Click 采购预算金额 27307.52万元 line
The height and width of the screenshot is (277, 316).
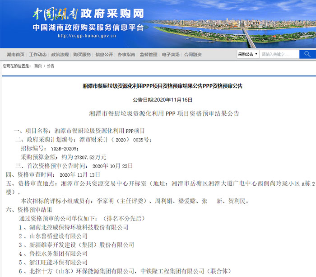pos(63,157)
